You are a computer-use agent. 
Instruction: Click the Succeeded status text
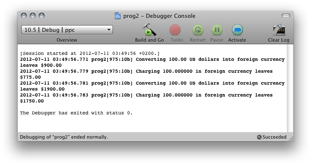[x=274, y=137]
